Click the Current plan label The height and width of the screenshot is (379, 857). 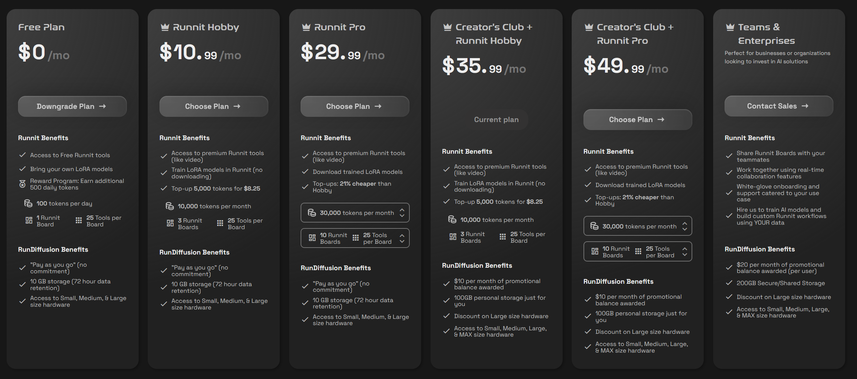(496, 120)
